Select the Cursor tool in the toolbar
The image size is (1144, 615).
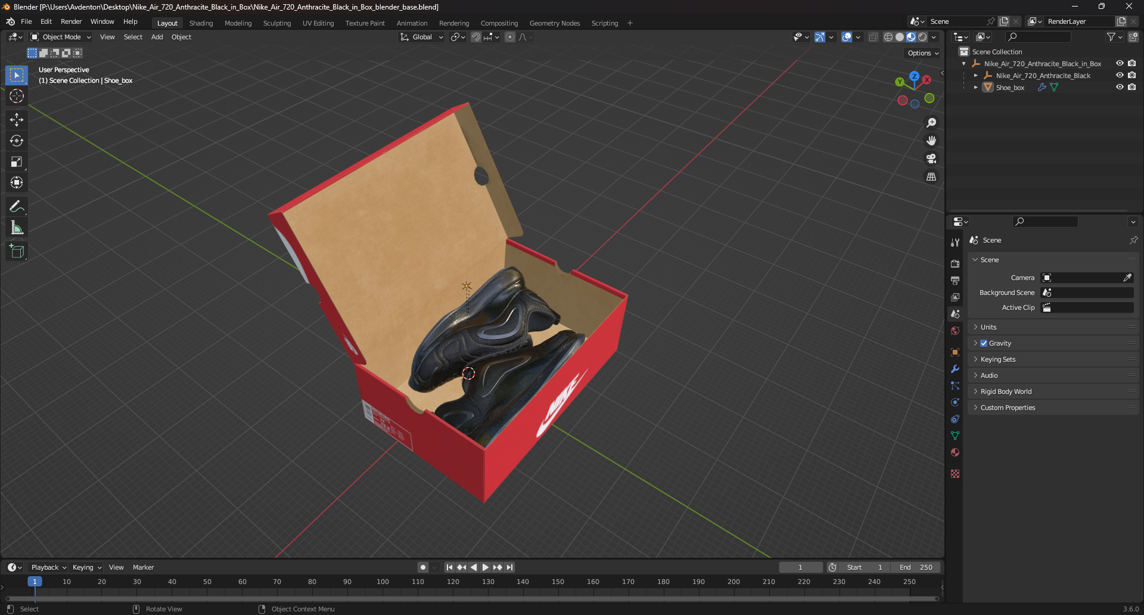click(x=17, y=96)
